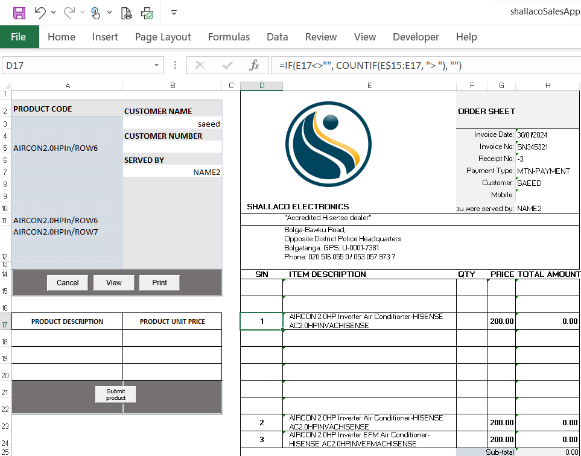Click customer name cell 'saeed'

[173, 124]
